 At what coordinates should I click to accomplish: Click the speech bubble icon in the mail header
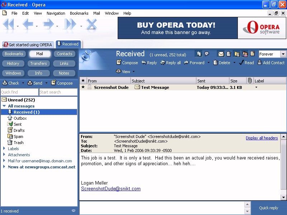pos(207,54)
